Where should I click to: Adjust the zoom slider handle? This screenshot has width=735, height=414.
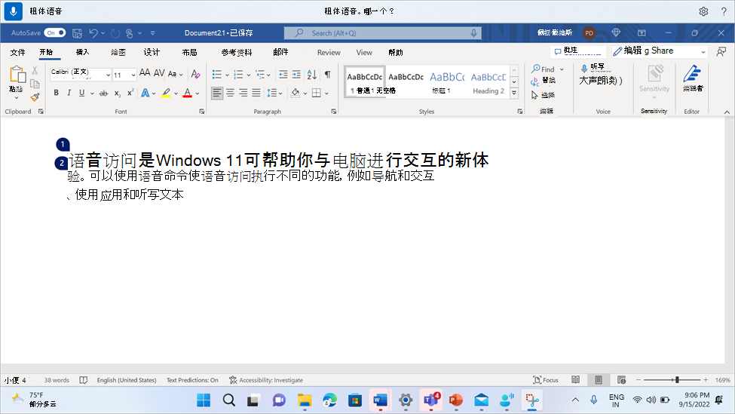coord(677,380)
